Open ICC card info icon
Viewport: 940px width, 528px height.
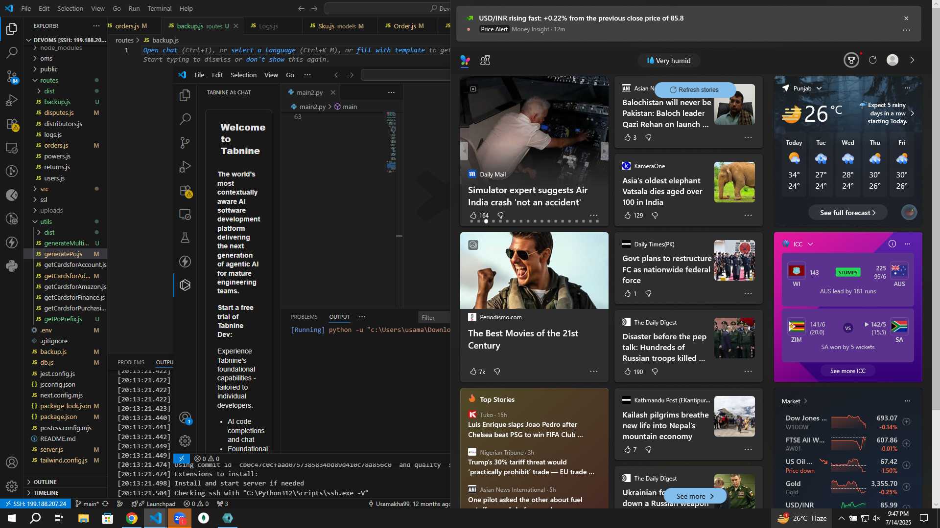pyautogui.click(x=892, y=244)
